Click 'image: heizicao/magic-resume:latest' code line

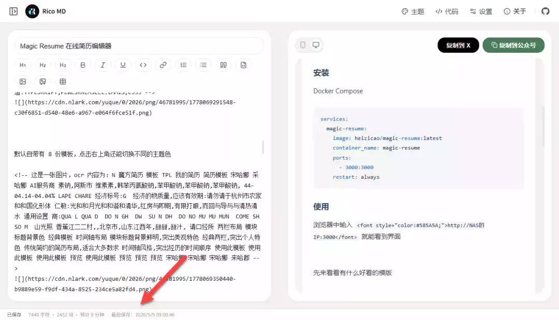(387, 138)
